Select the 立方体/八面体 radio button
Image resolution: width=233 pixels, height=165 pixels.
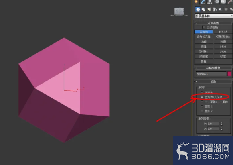click(202, 97)
